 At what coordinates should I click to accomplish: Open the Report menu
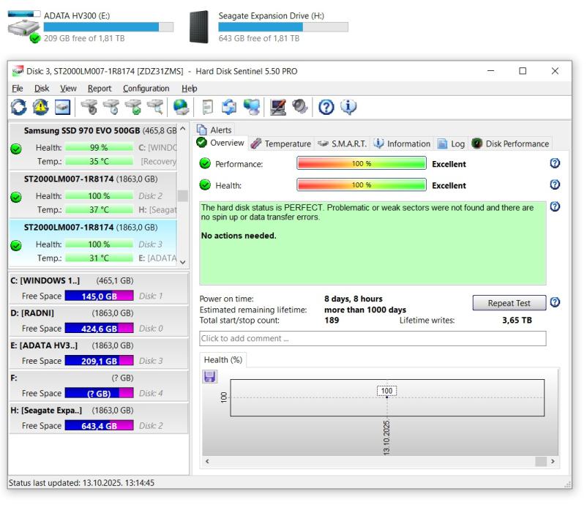tap(100, 89)
